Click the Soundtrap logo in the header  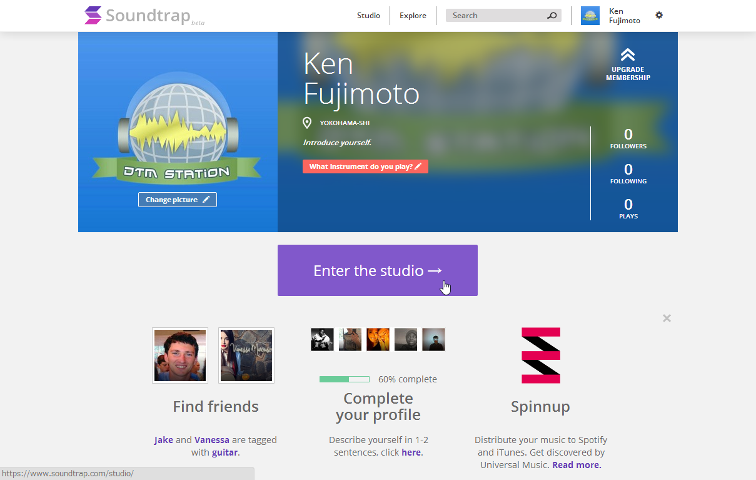pyautogui.click(x=144, y=16)
